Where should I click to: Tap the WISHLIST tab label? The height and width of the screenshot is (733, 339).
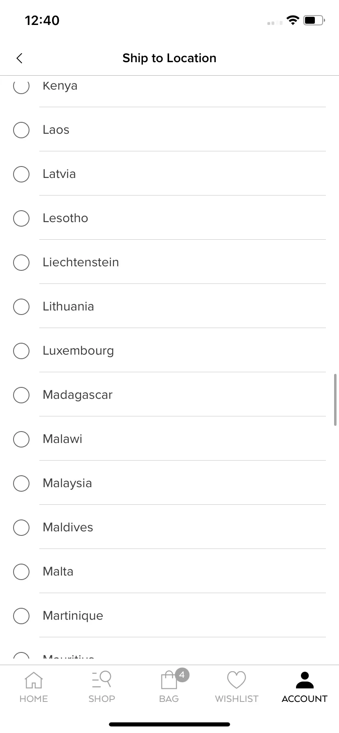[x=237, y=699]
